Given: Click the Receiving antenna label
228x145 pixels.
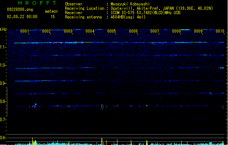Looking at the screenshot, I should point(83,17).
